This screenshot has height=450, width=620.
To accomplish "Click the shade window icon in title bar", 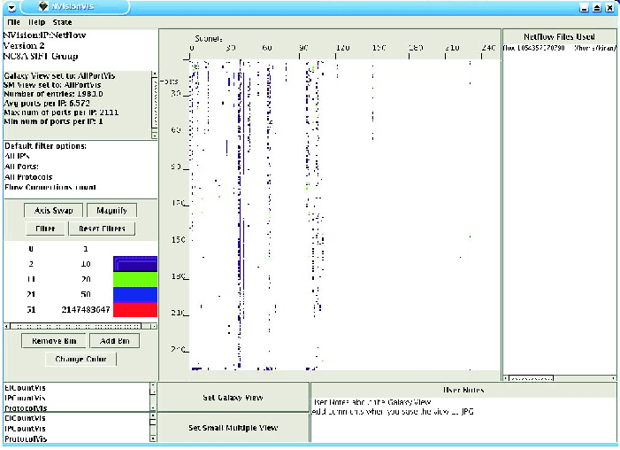I will tap(597, 7).
